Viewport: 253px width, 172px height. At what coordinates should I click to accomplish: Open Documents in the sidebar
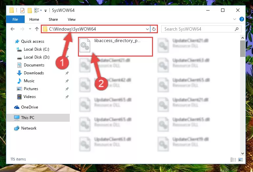point(34,65)
